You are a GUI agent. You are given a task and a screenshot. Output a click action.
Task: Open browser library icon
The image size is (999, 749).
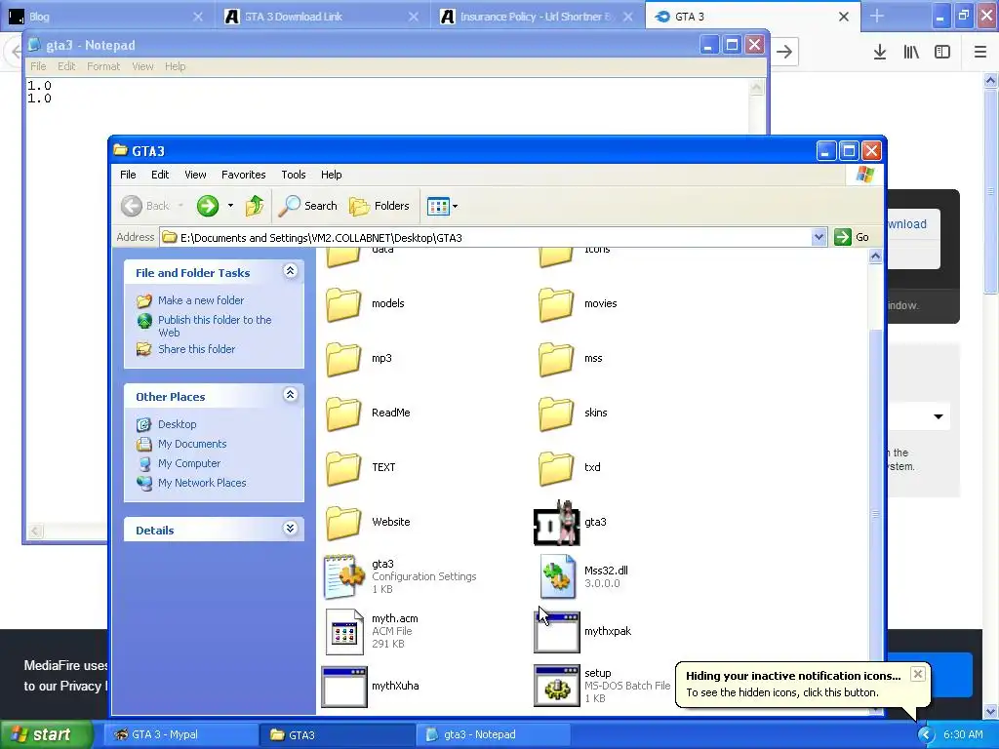click(x=911, y=52)
